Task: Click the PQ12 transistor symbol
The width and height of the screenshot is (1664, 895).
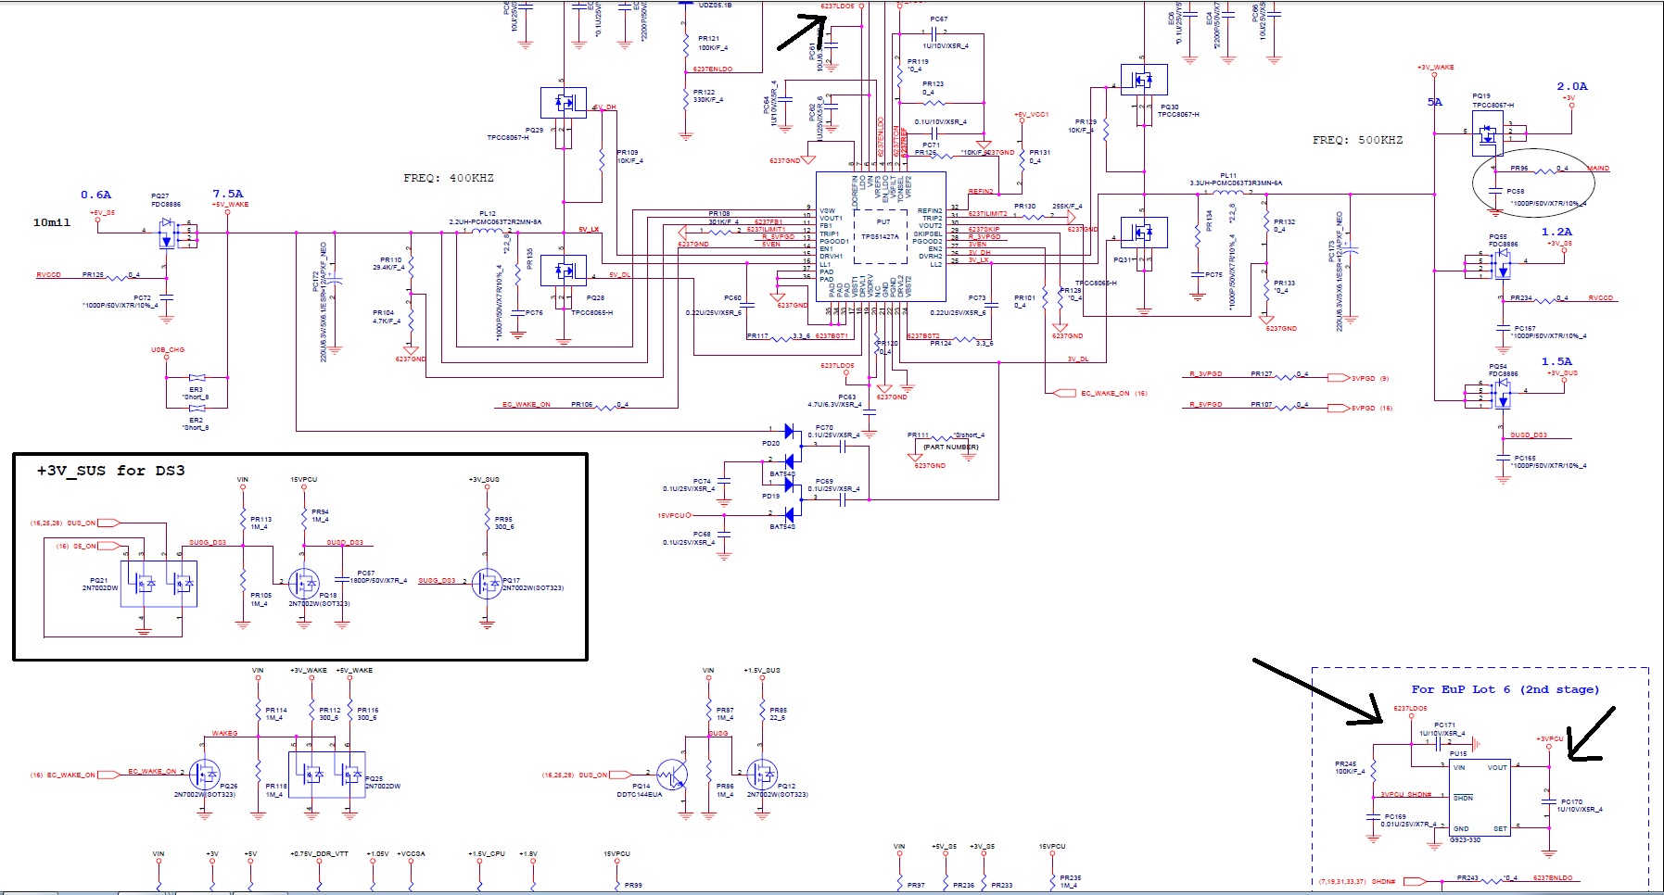Action: point(762,775)
